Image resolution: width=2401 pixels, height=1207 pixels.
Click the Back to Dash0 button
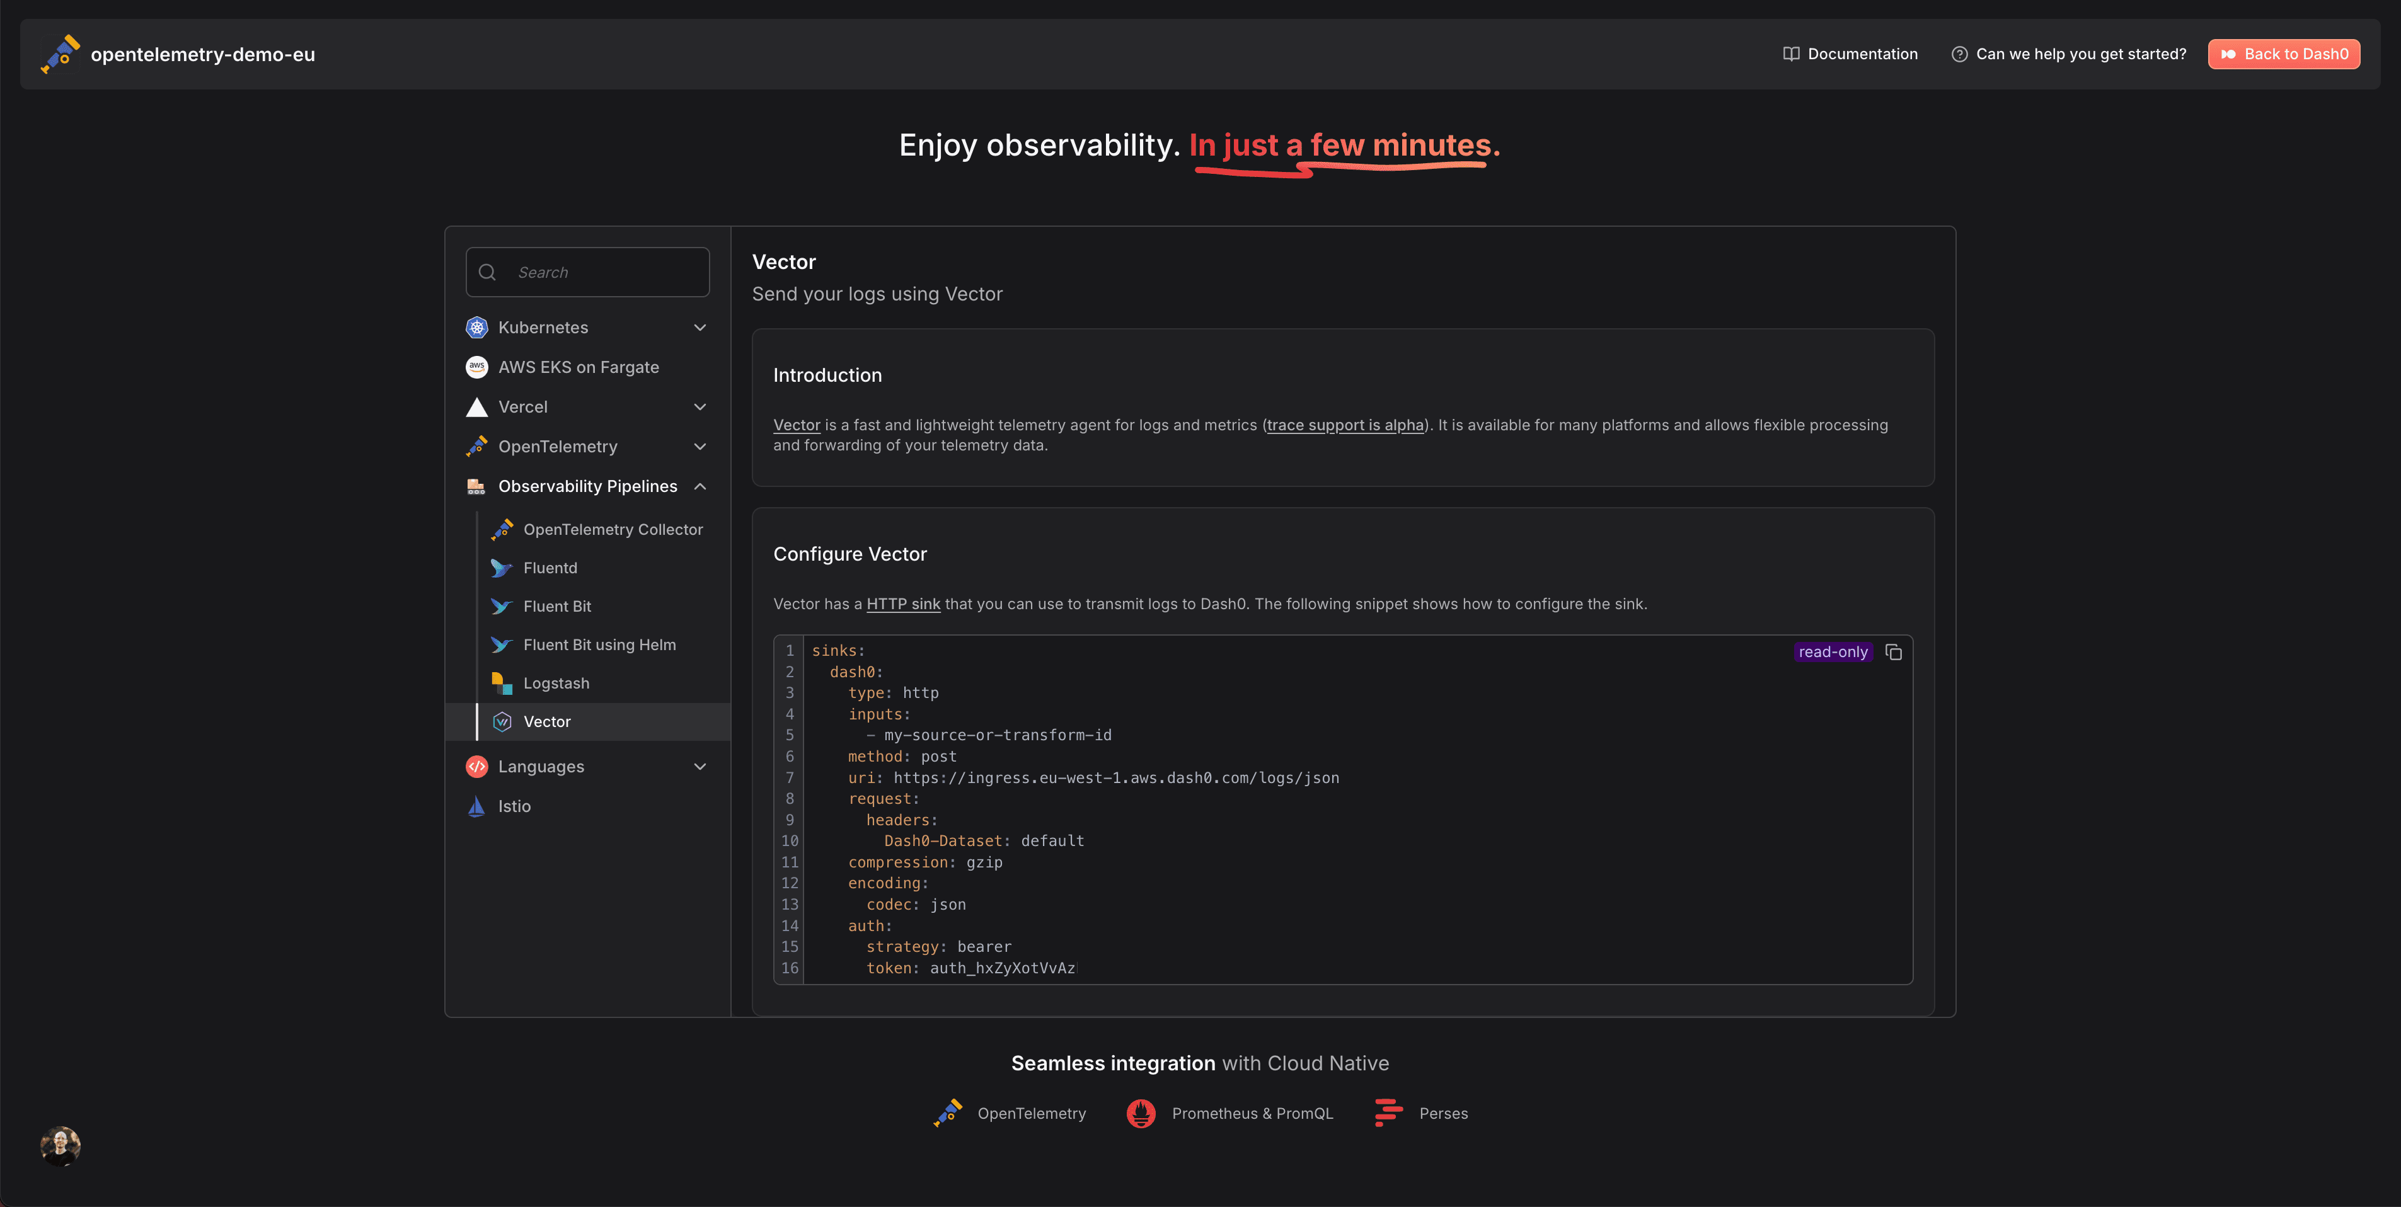2284,54
